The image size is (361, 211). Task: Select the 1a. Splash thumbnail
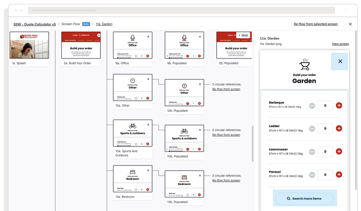click(x=29, y=45)
